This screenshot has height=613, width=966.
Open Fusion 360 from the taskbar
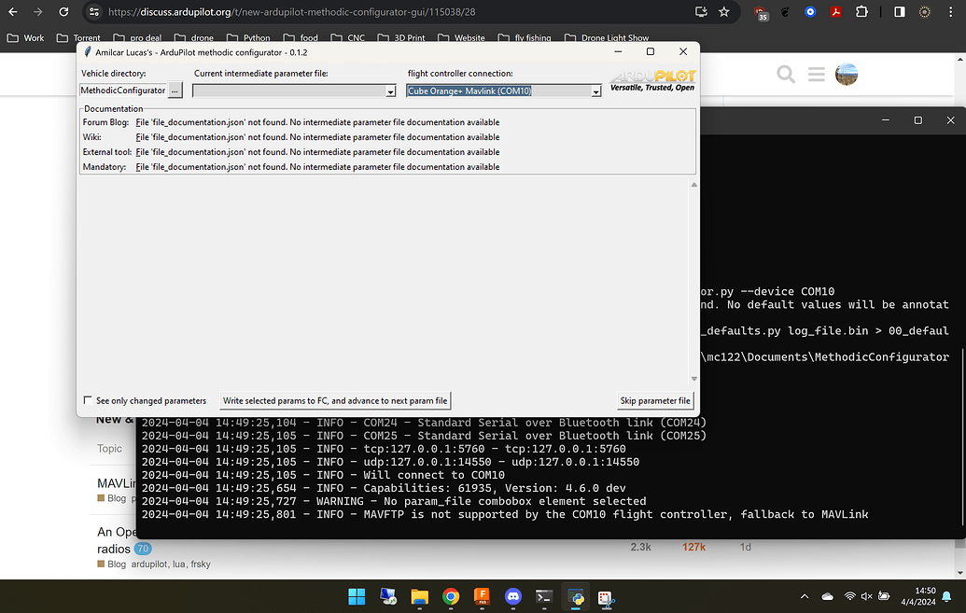point(482,596)
